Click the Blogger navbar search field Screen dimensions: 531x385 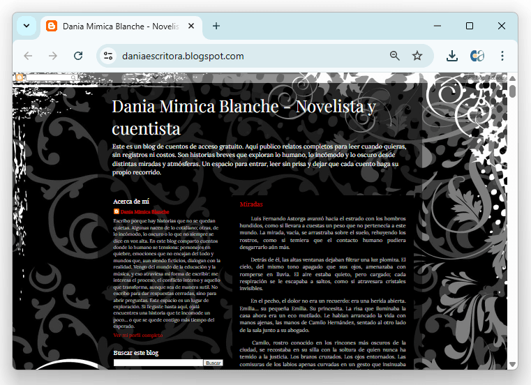(x=48, y=77)
